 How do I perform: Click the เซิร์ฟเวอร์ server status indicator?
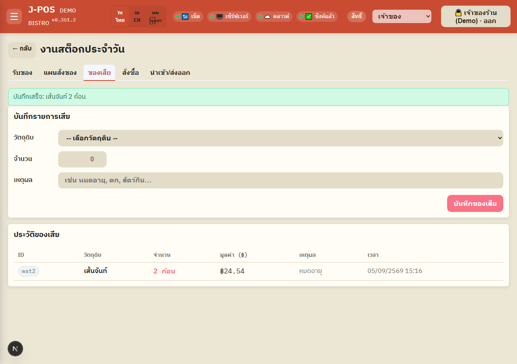pyautogui.click(x=229, y=17)
